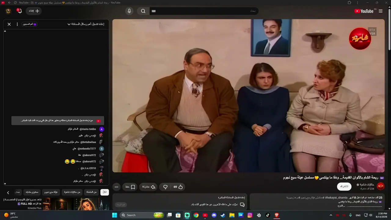Open the حكايات شامية channel name link

point(367,185)
